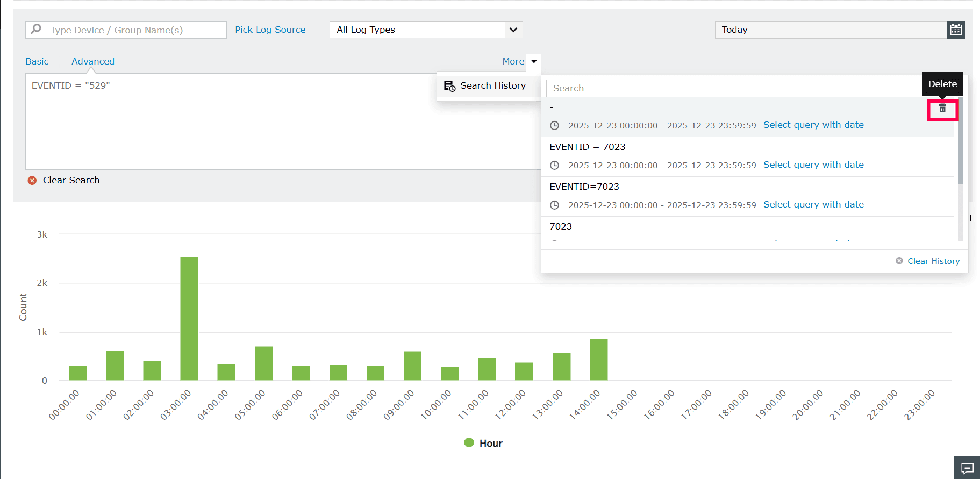Click the 03:00:00 green bar in chart

coord(189,319)
